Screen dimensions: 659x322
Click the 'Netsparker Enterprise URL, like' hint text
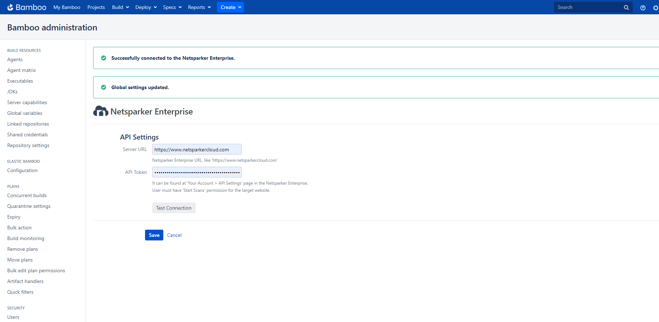[215, 160]
